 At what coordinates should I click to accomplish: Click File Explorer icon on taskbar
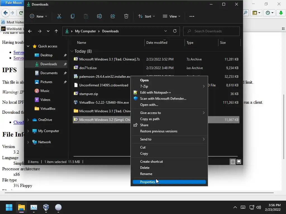point(21,207)
